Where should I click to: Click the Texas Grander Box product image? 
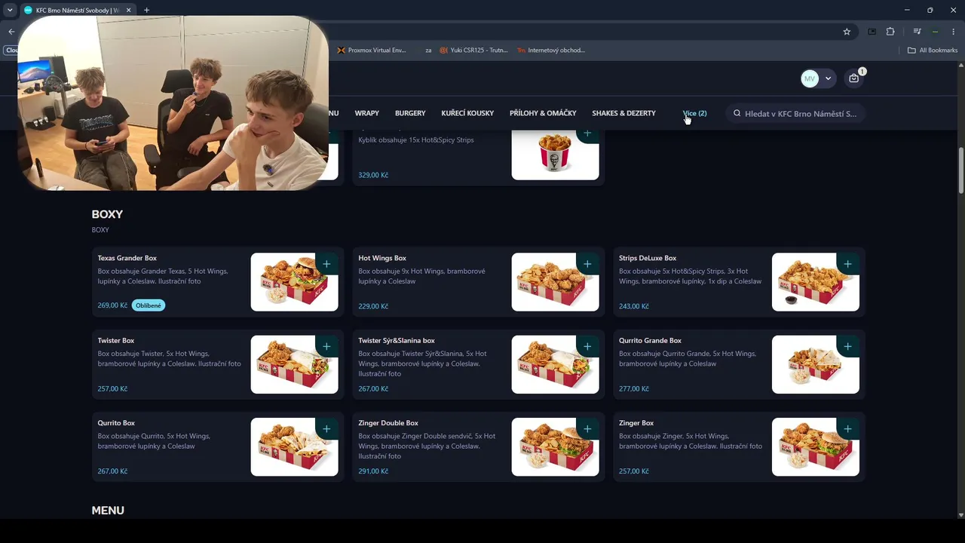[x=294, y=282]
